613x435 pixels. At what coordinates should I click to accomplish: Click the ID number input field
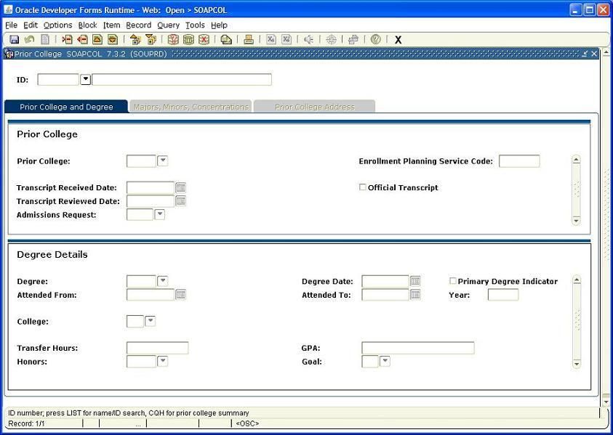click(58, 80)
